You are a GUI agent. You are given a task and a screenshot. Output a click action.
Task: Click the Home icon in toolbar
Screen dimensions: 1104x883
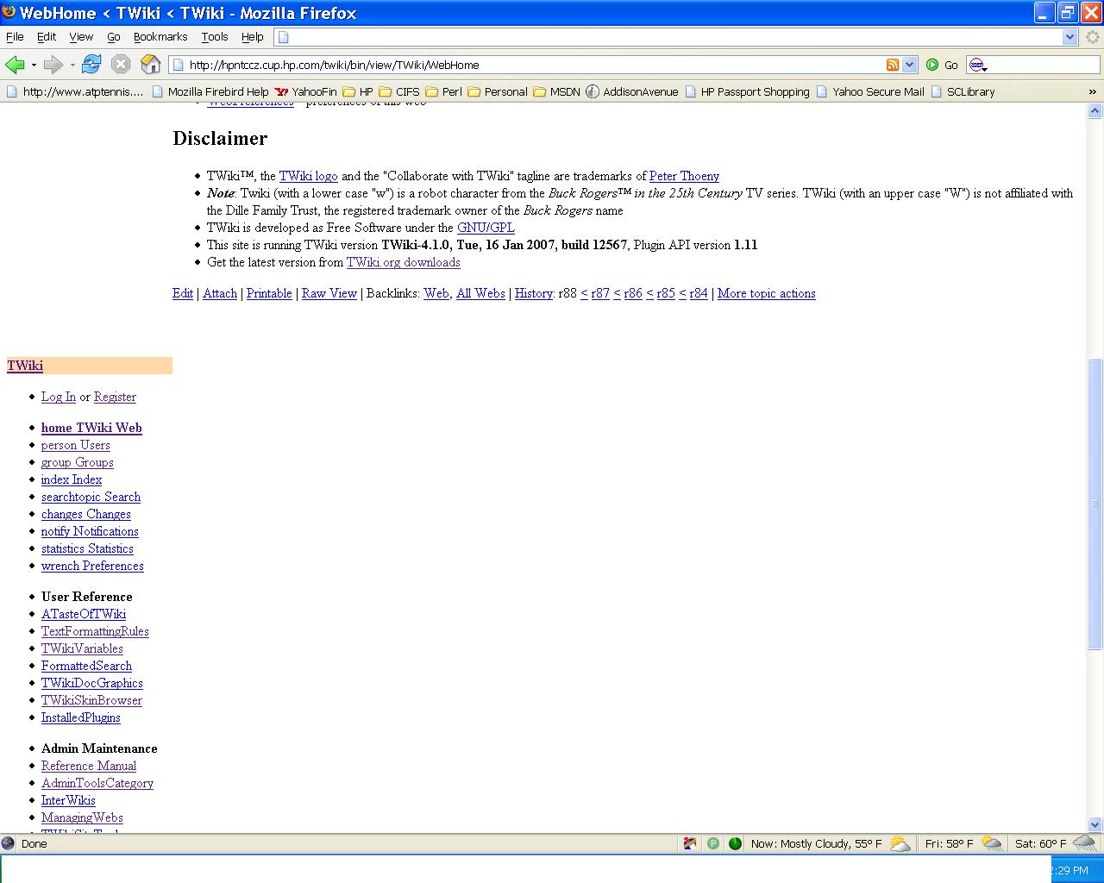tap(150, 65)
